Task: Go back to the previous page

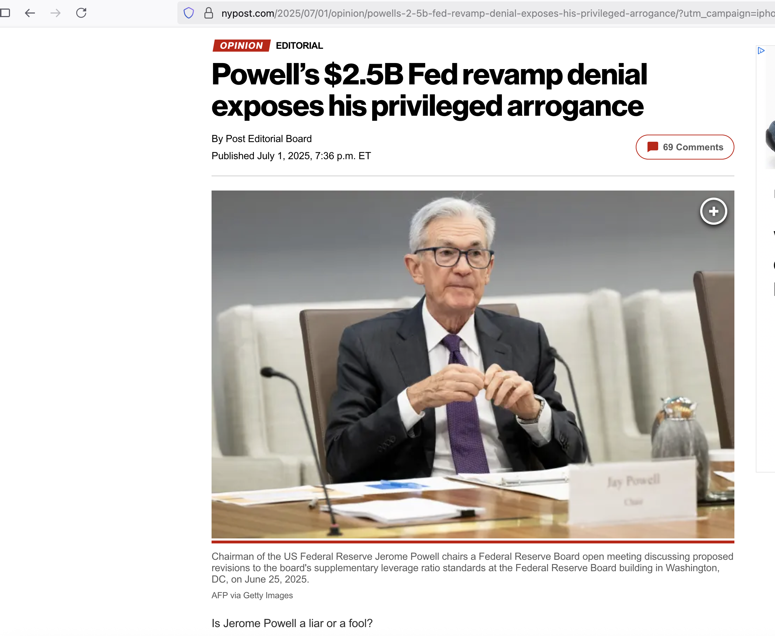Action: click(x=30, y=13)
